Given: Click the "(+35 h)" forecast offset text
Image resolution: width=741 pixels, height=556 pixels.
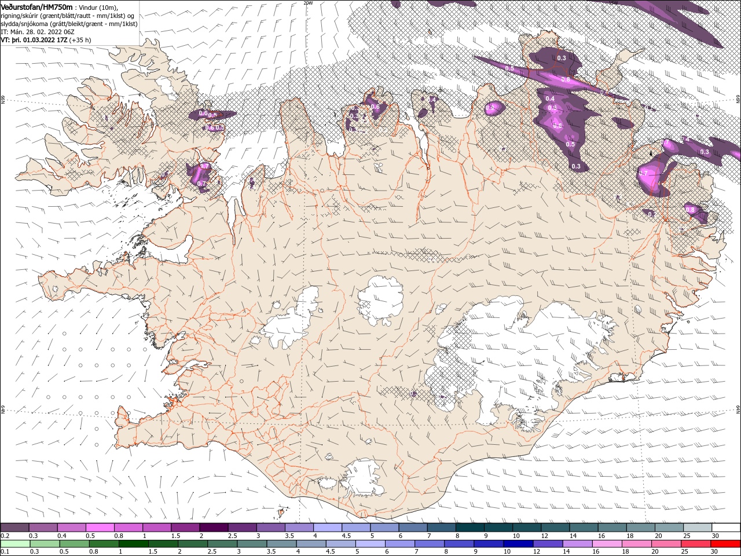Looking at the screenshot, I should coord(80,39).
